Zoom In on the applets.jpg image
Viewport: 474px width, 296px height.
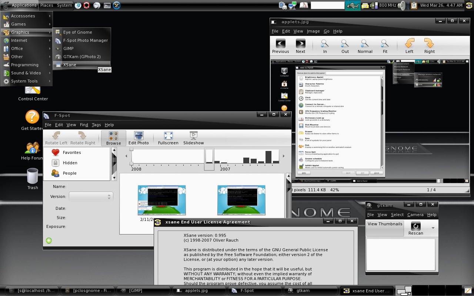click(x=325, y=46)
